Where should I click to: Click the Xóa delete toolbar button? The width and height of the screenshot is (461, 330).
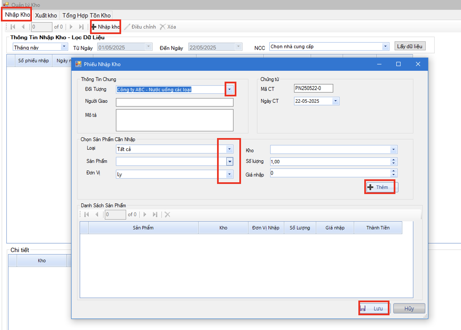pyautogui.click(x=168, y=27)
